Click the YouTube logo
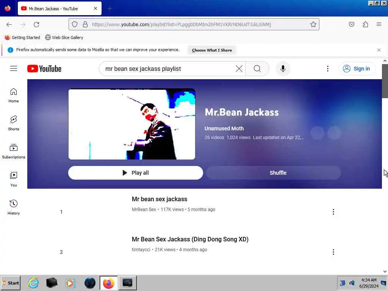 click(44, 69)
